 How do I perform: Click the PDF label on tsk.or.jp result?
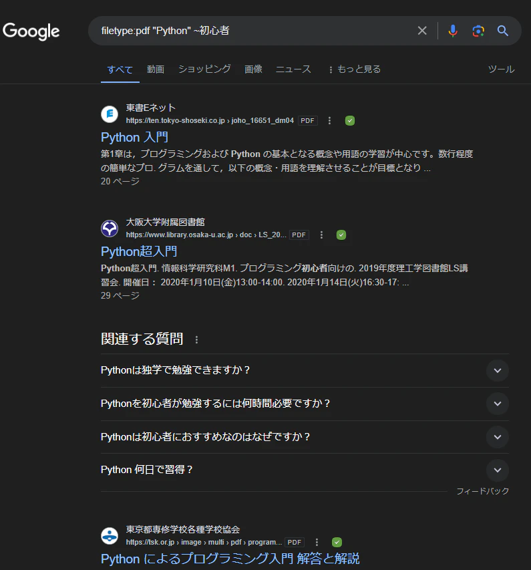tap(295, 543)
